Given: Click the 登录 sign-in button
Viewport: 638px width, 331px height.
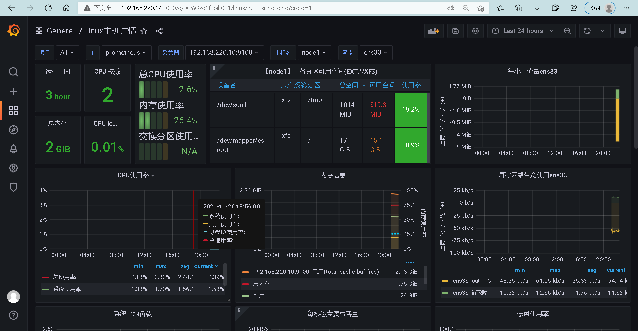Looking at the screenshot, I should point(600,8).
